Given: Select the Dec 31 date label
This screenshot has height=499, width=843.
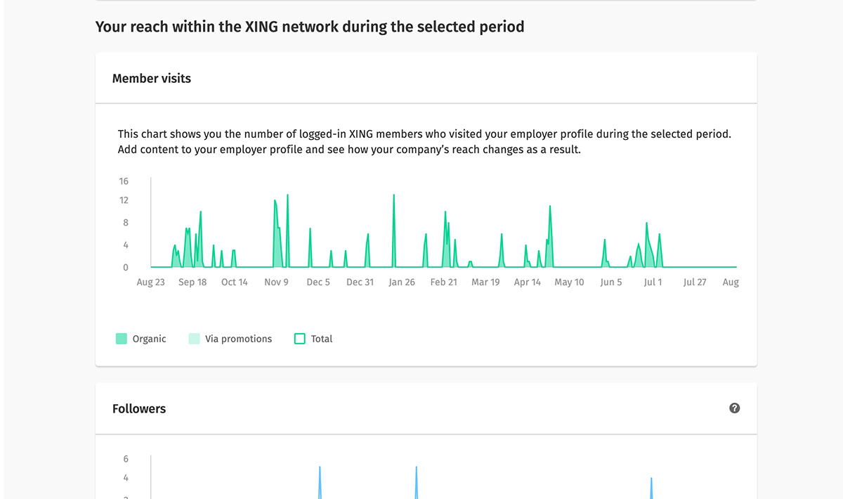Looking at the screenshot, I should click(360, 282).
